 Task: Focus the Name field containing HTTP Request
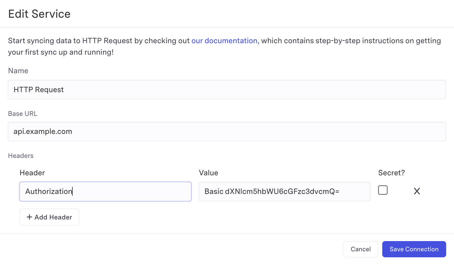[227, 89]
